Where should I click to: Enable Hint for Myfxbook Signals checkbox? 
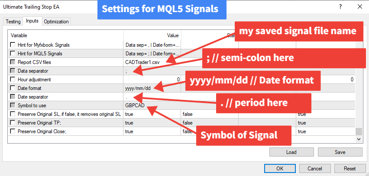coord(12,45)
